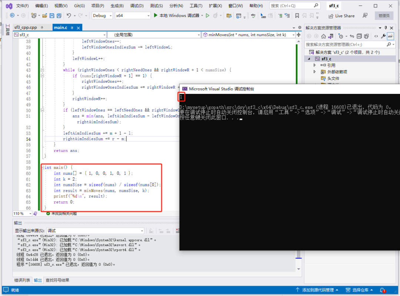
Task: Click 添加到源代码管理 in status bar
Action: click(x=317, y=290)
